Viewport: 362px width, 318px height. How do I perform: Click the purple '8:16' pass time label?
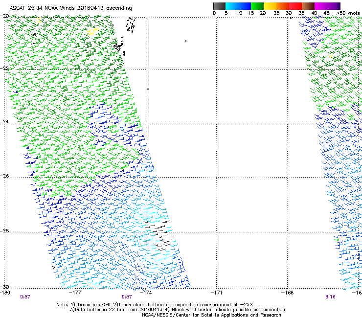(330, 297)
